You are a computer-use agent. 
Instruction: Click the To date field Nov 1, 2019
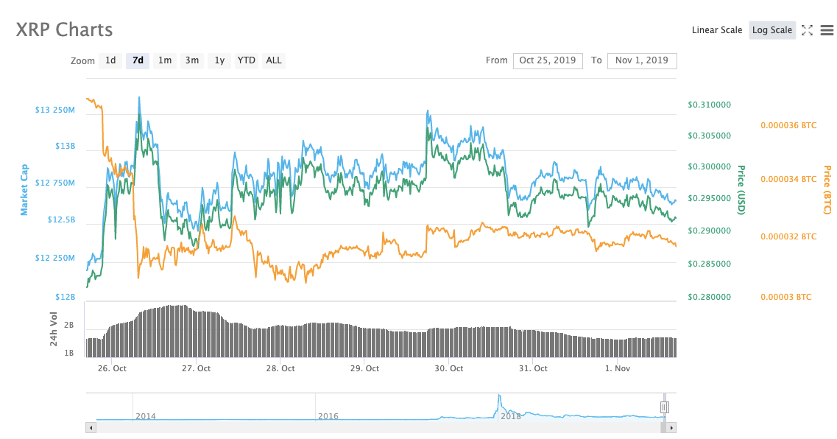click(x=642, y=61)
